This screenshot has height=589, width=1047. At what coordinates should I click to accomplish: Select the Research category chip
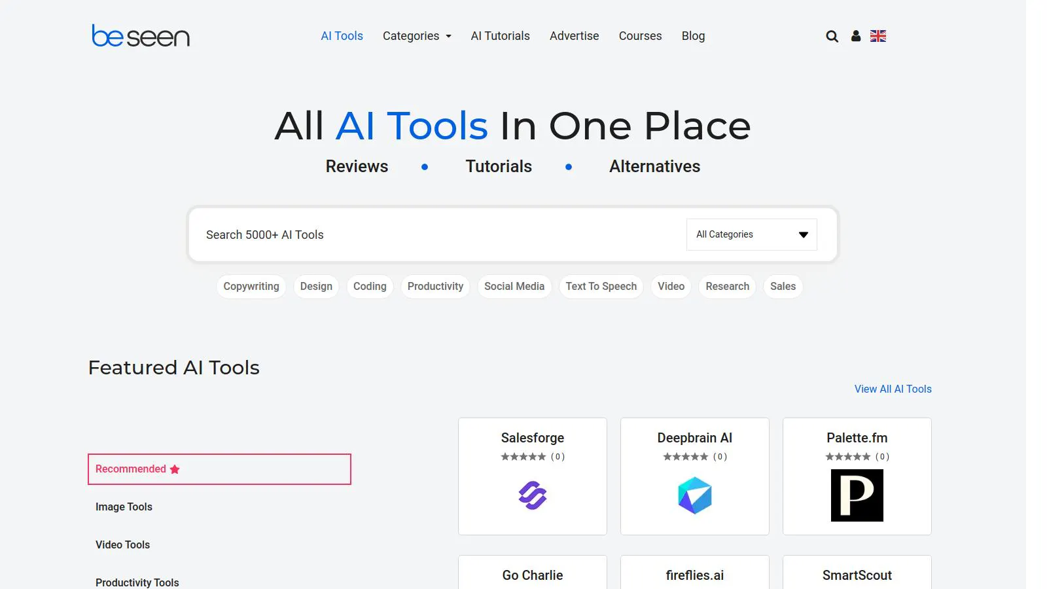point(728,287)
